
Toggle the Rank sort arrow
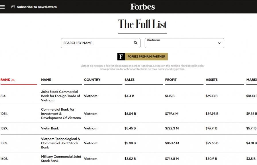[x=13, y=80]
